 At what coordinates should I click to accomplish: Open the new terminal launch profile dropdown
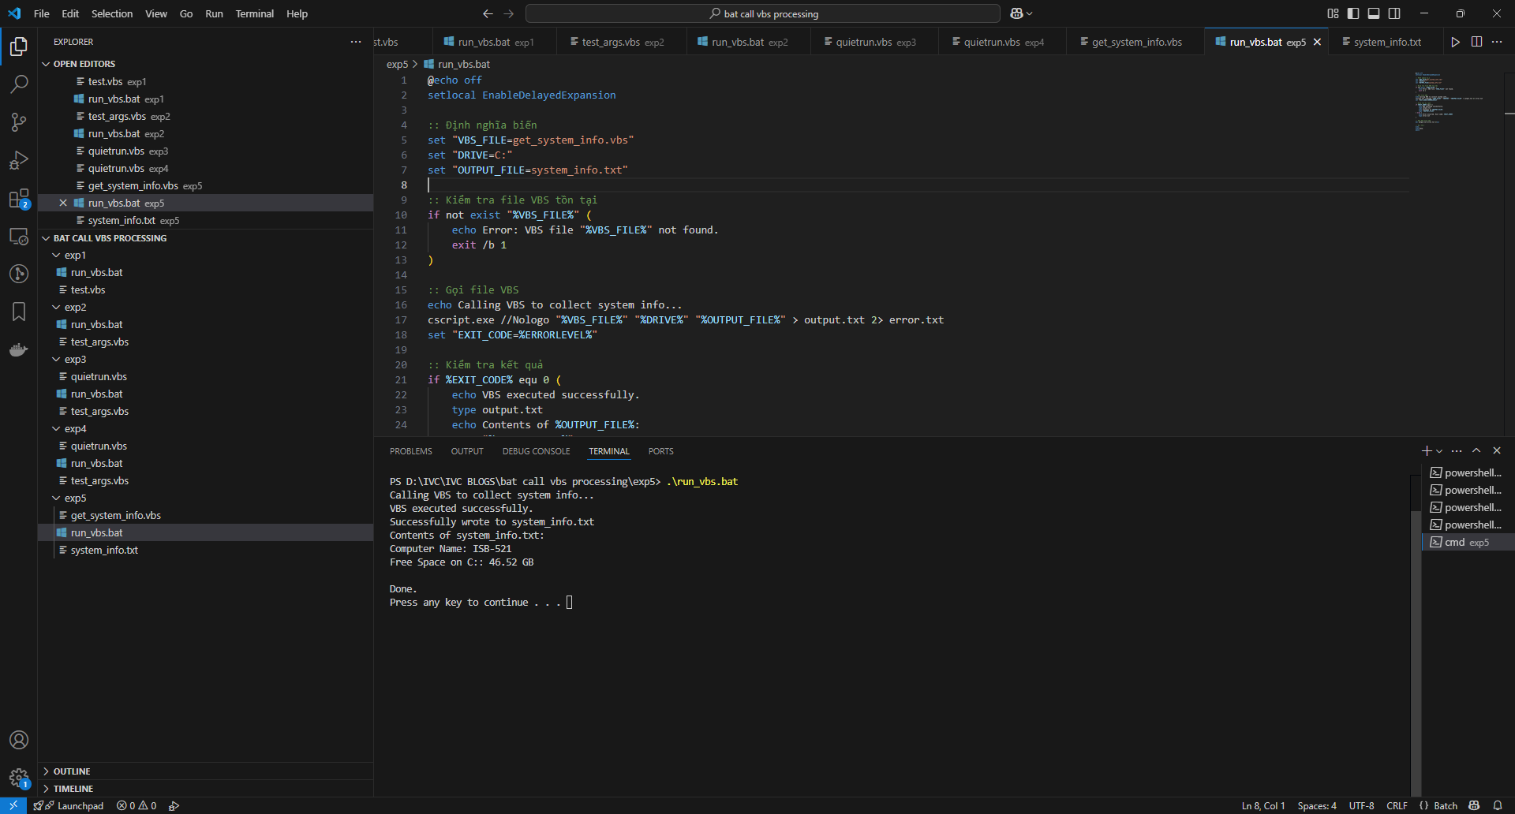(1440, 451)
